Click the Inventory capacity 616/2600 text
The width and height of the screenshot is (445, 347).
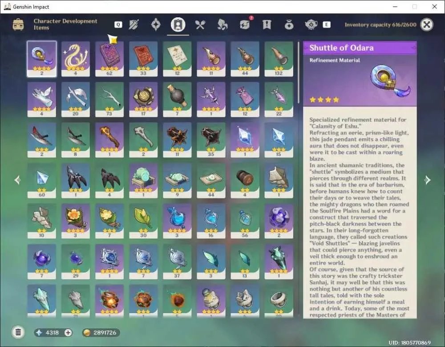pyautogui.click(x=380, y=24)
